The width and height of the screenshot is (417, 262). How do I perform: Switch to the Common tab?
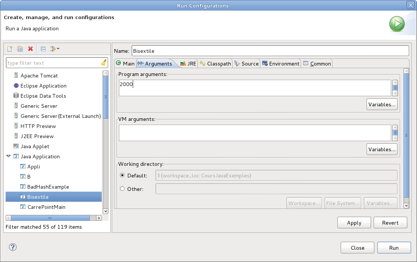tap(317, 63)
